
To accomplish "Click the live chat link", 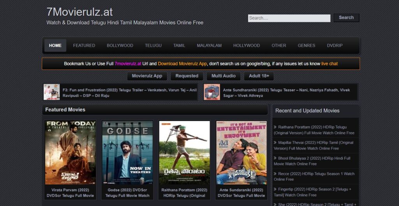I will pyautogui.click(x=329, y=63).
